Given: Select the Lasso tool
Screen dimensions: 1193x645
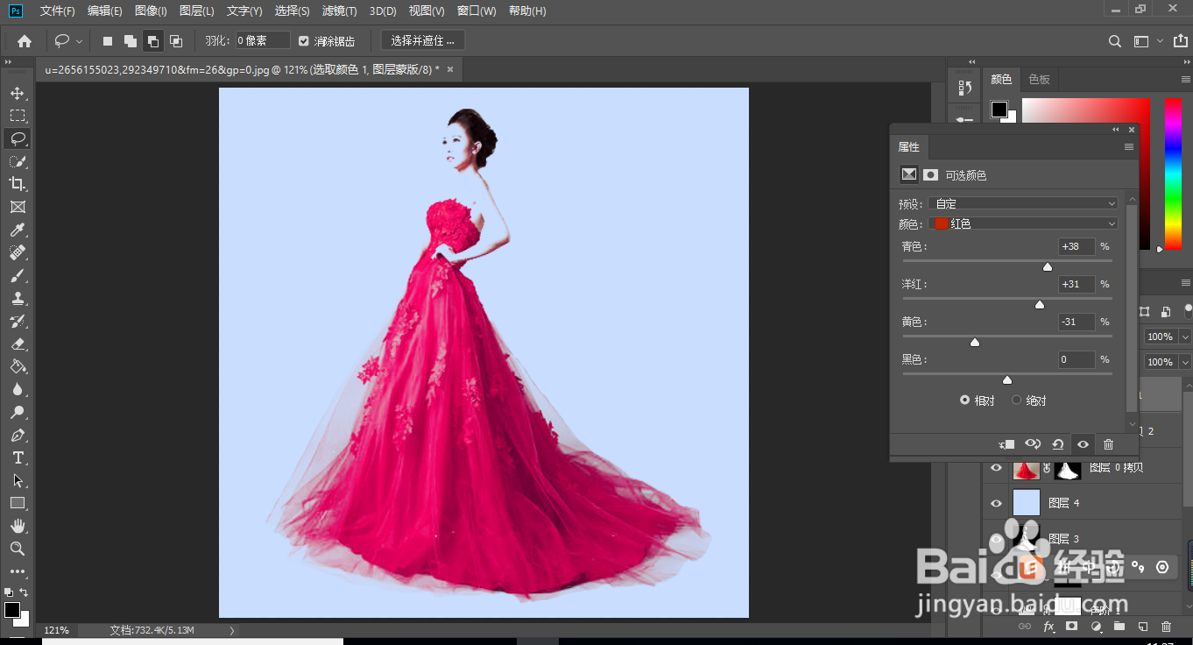Looking at the screenshot, I should (x=18, y=138).
